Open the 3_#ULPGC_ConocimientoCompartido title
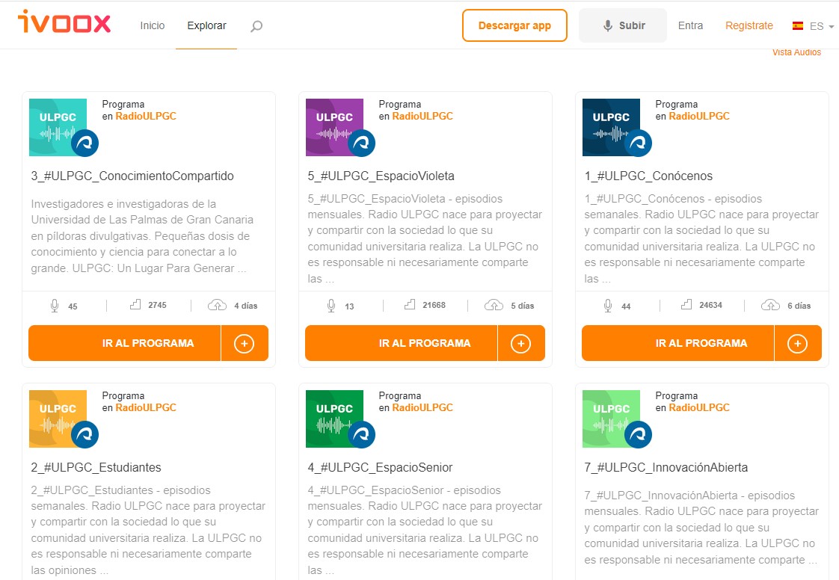The width and height of the screenshot is (839, 580). tap(132, 176)
